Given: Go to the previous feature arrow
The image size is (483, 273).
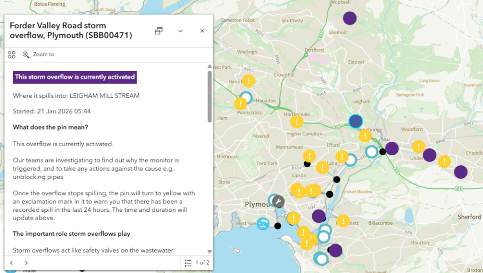Looking at the screenshot, I should coord(12,263).
